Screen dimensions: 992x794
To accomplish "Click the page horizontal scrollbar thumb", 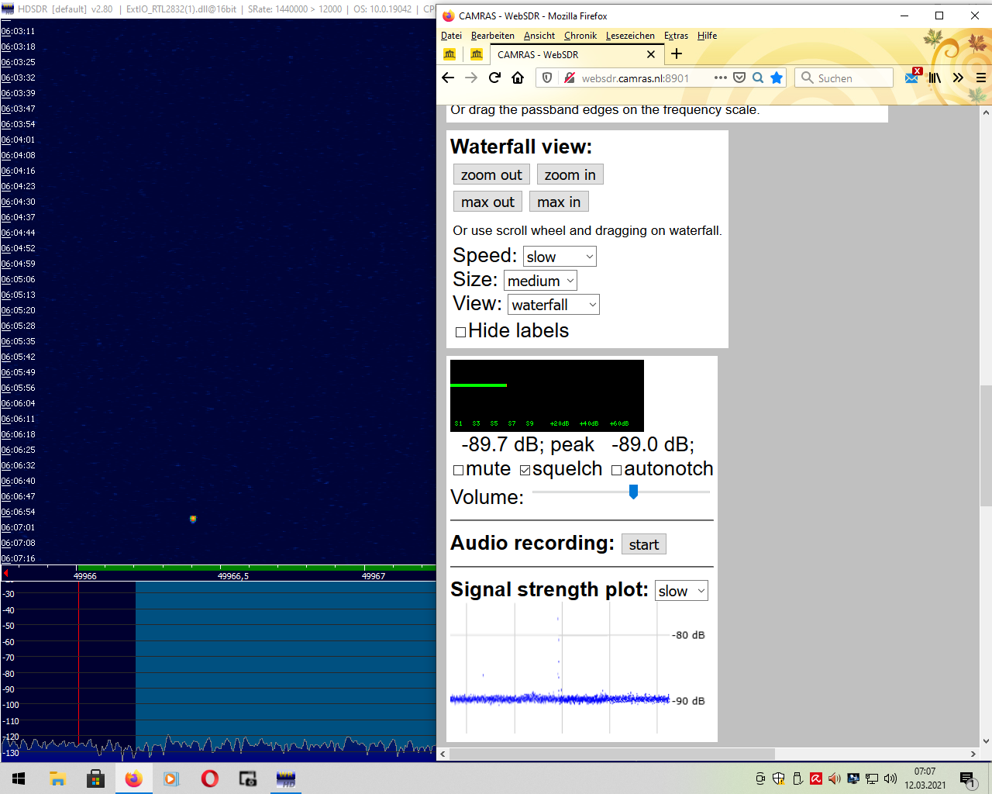I will pyautogui.click(x=611, y=754).
